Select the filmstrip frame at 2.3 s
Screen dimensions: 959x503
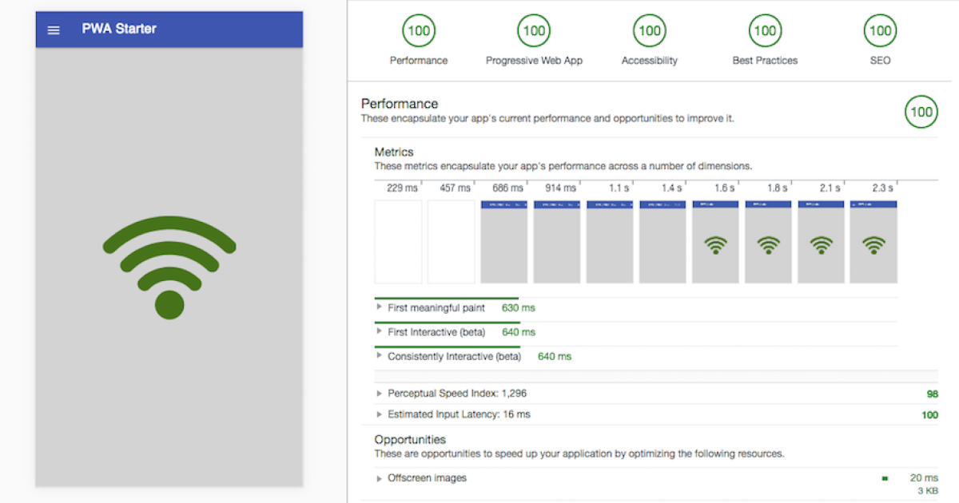click(x=873, y=242)
